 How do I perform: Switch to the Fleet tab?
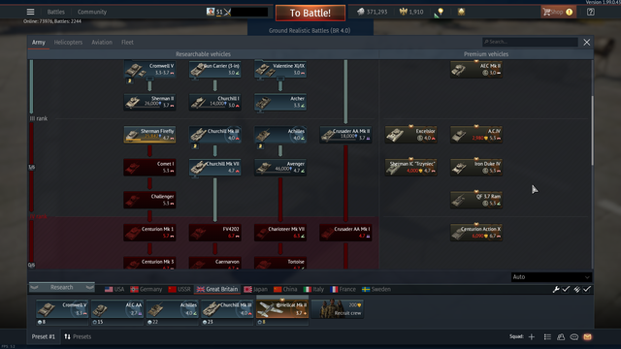coord(127,43)
